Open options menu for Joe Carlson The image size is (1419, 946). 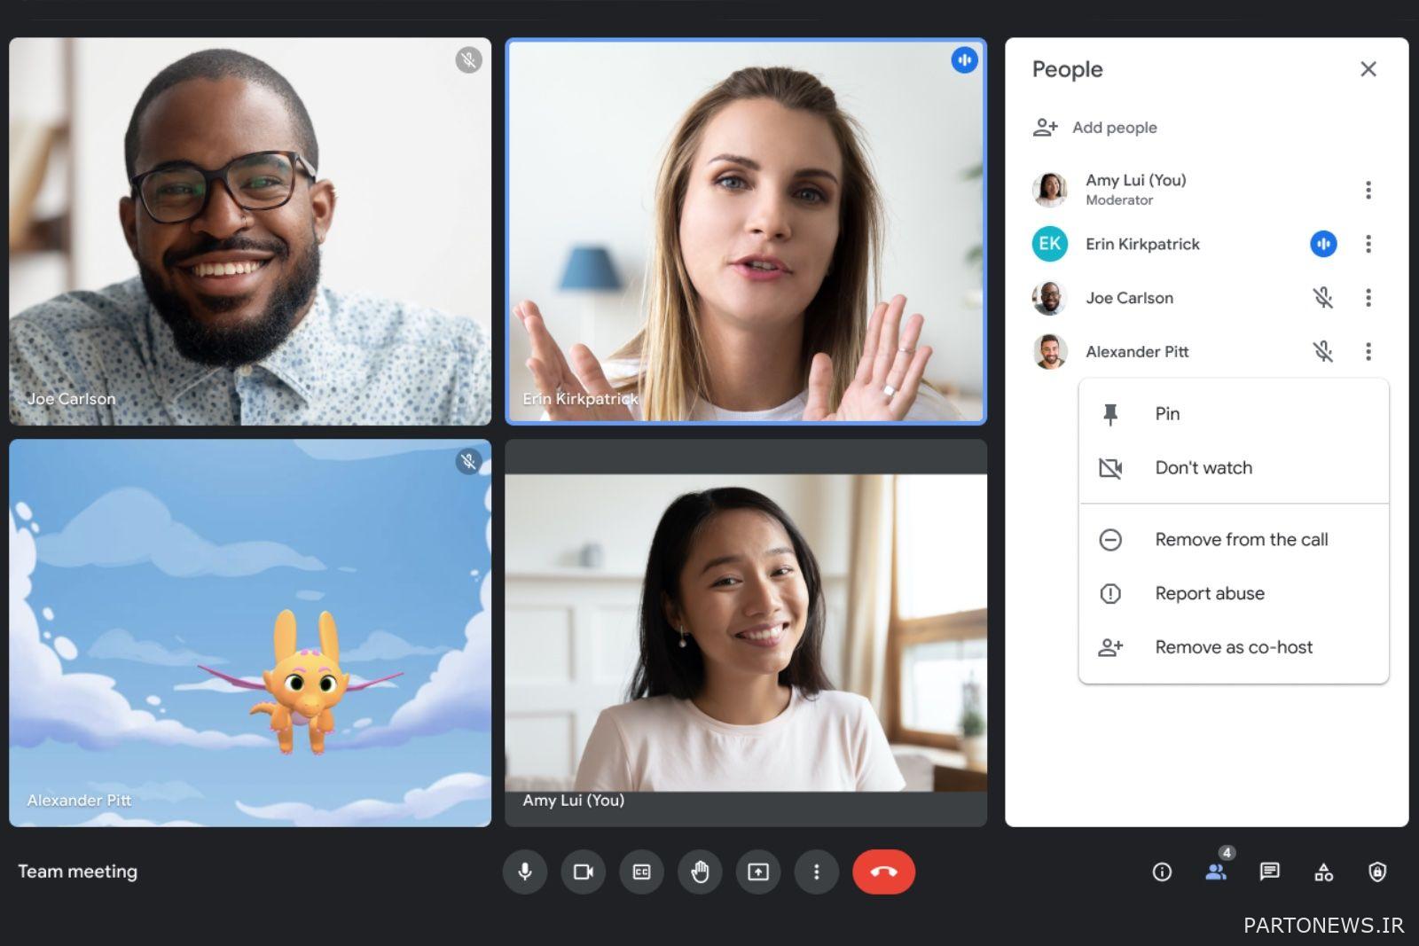point(1368,298)
